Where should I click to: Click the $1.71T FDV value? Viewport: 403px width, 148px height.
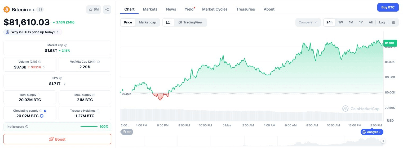[x=55, y=84]
